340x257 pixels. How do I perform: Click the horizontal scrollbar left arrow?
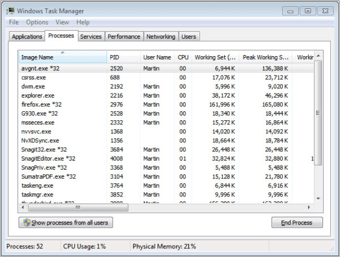[x=23, y=207]
